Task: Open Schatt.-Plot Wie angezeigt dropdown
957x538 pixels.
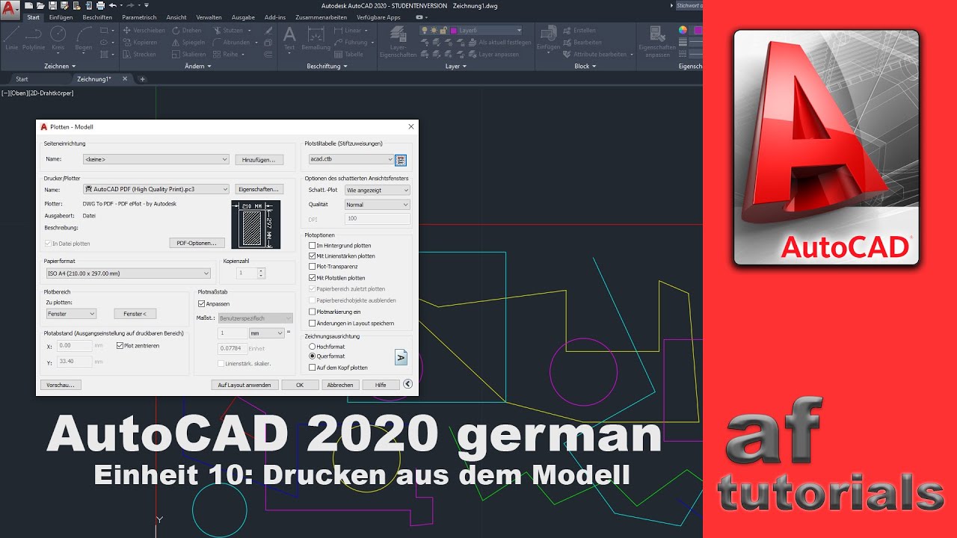Action: [378, 191]
